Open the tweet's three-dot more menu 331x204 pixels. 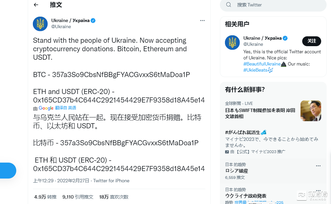click(202, 20)
